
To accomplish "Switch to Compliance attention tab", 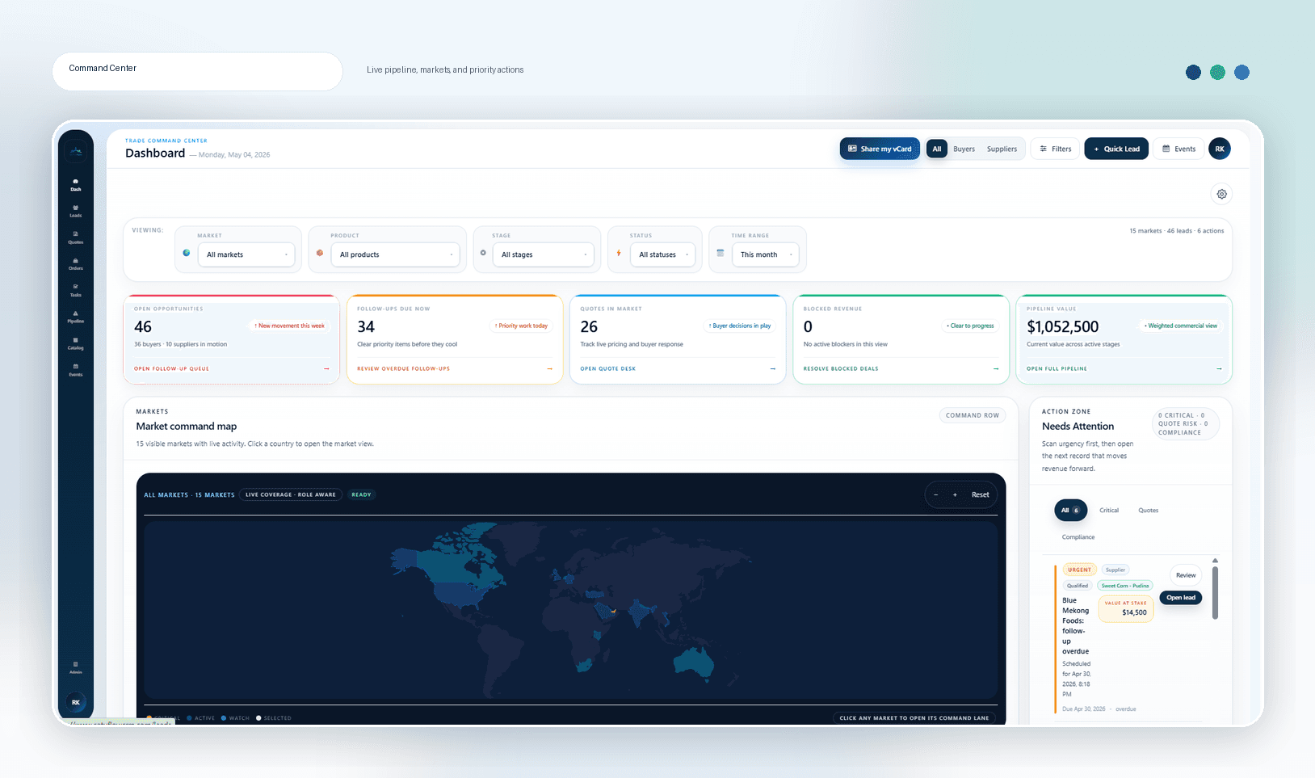I will 1078,537.
